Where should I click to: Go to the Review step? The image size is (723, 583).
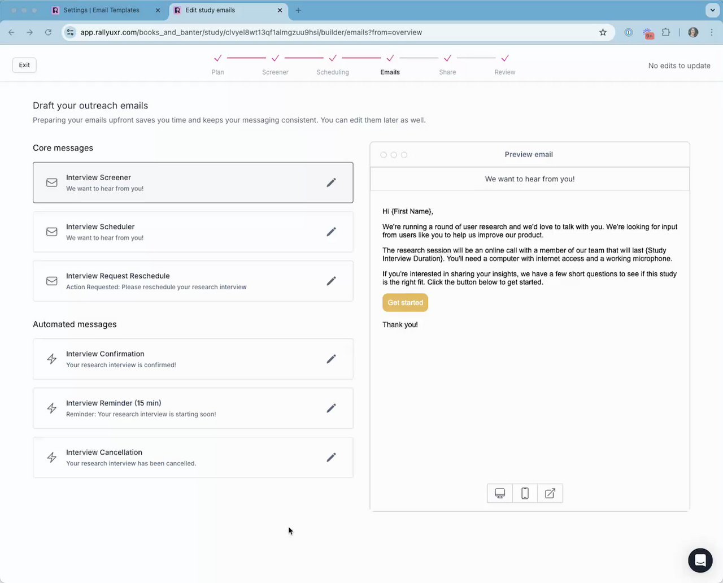505,64
